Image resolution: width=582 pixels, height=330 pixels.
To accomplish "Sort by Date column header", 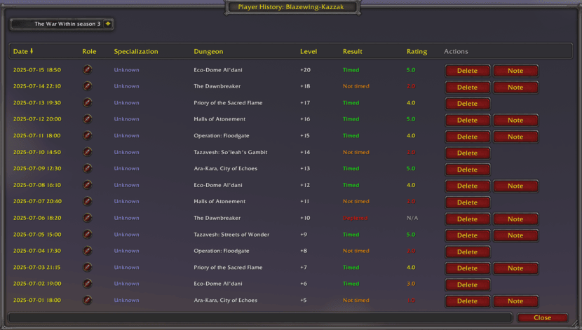I will [x=23, y=52].
